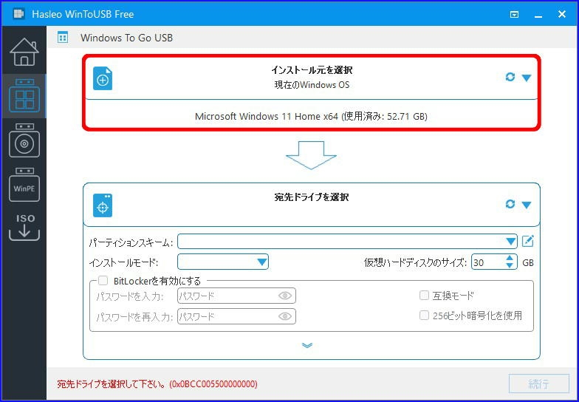This screenshot has height=402, width=579.
Task: Click the destination drive target icon
Action: pos(103,205)
